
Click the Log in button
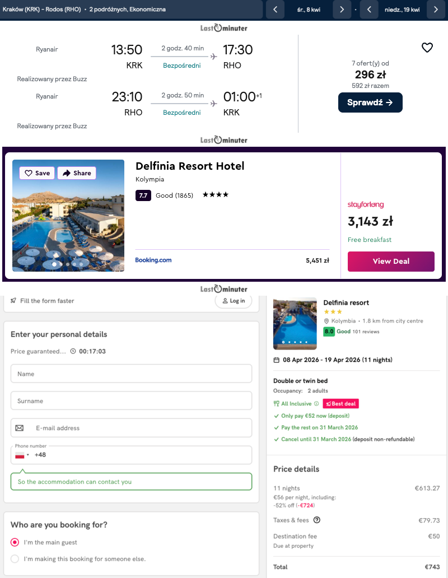point(234,301)
